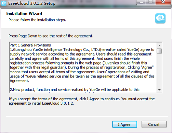Click the '1.Guangzhou YueGe intelligence Technology' line
The width and height of the screenshot is (172, 133).
coord(82,50)
